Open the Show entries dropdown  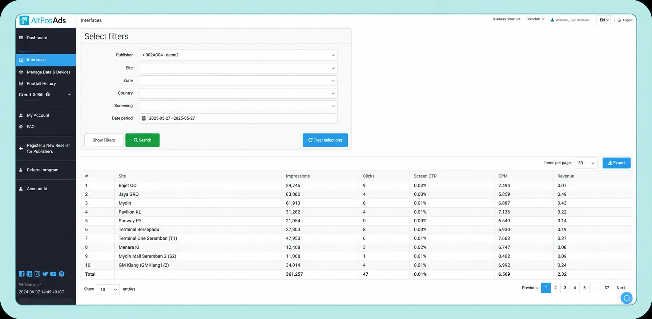tap(108, 290)
